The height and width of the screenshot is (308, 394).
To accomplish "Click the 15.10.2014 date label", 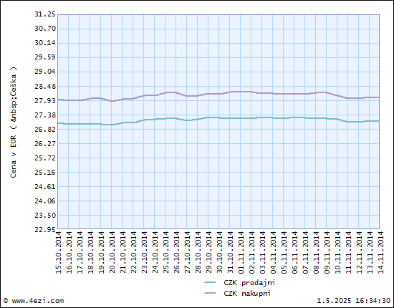I will coord(58,252).
